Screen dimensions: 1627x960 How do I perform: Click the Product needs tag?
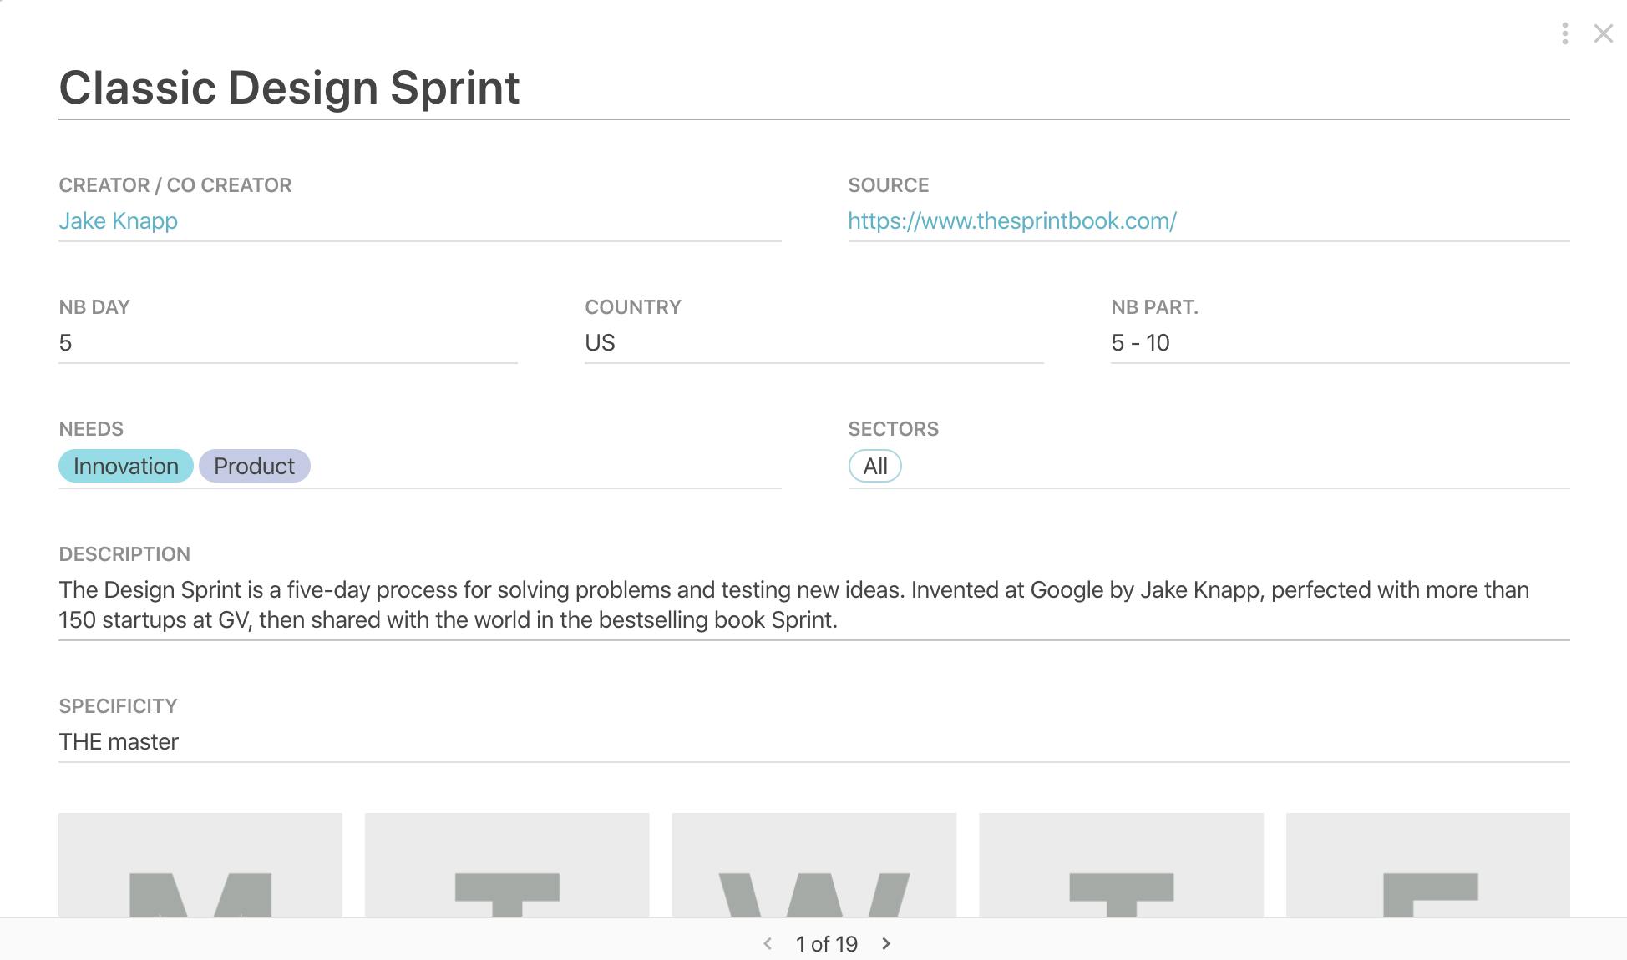tap(254, 466)
